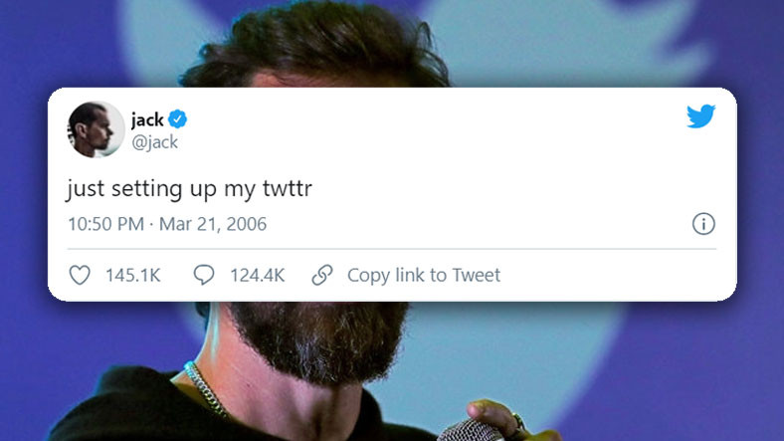Click the blue verified badge

[177, 119]
